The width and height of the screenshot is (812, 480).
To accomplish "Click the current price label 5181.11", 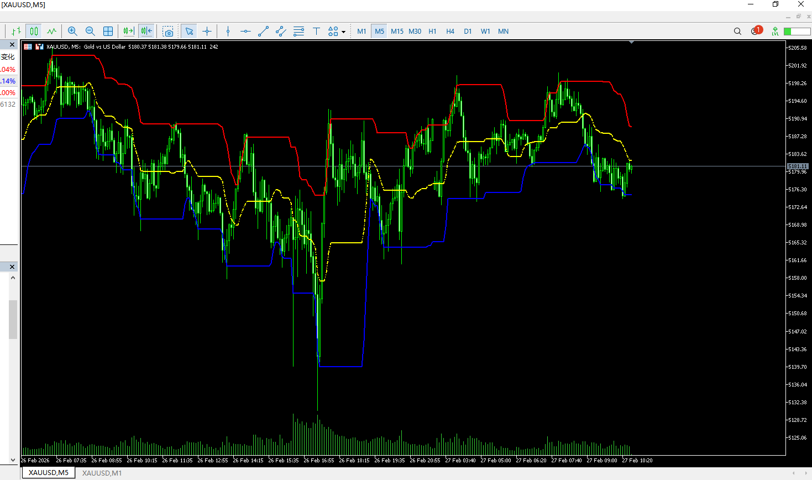I will click(x=798, y=166).
